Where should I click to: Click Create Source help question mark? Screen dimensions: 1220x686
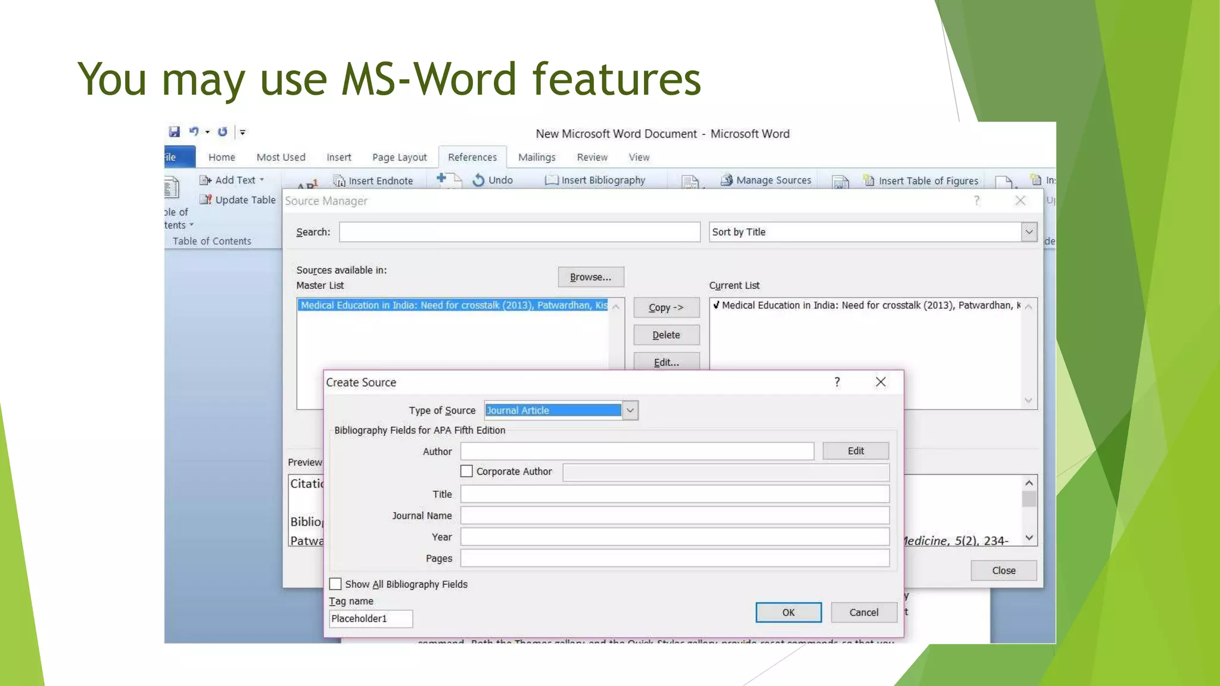click(837, 382)
